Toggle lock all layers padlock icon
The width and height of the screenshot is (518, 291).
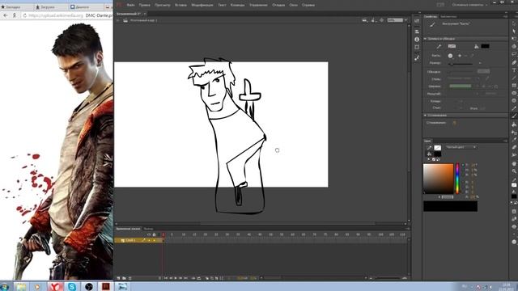coord(154,234)
